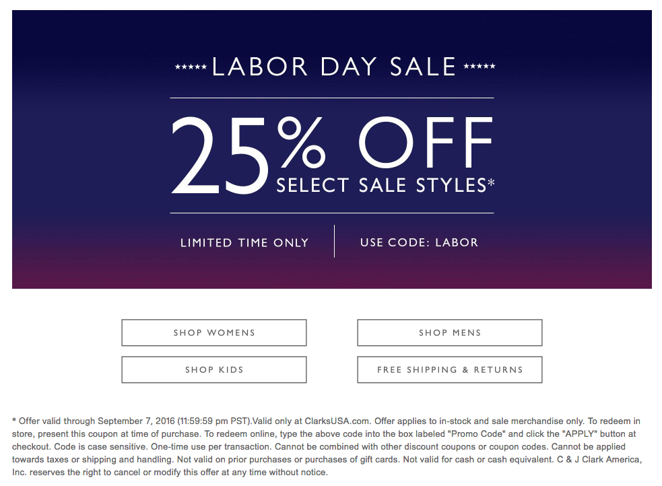Click the ClarksUSA.com text in the disclaimer
Viewport: 662px width, 486px height.
coord(337,421)
